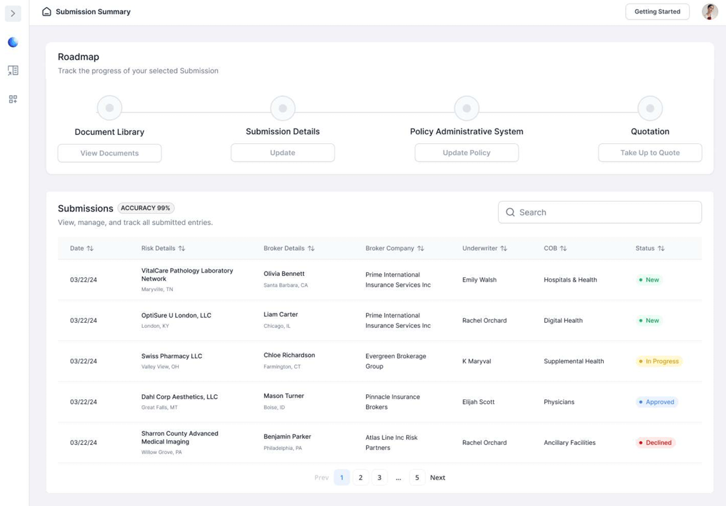Click Pinnacle Insurance Brokers cell
Screen dimensions: 726x506
pos(393,402)
